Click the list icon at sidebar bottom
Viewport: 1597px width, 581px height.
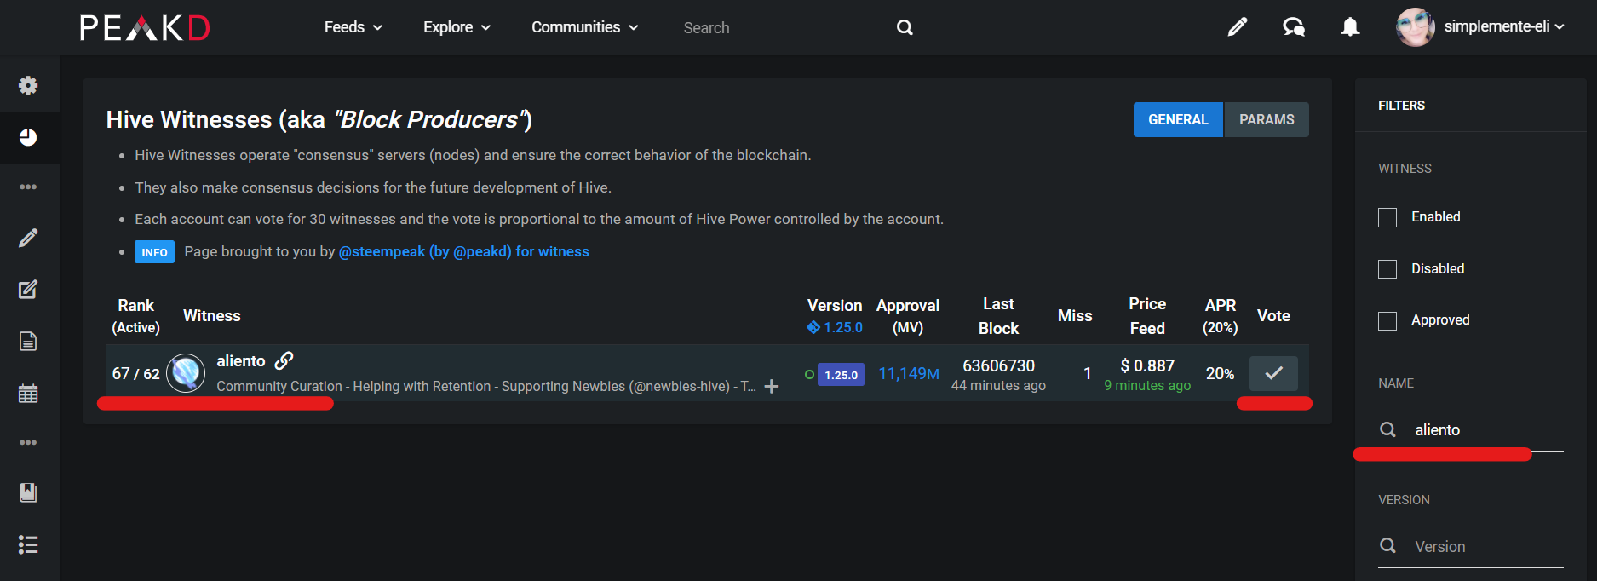28,544
